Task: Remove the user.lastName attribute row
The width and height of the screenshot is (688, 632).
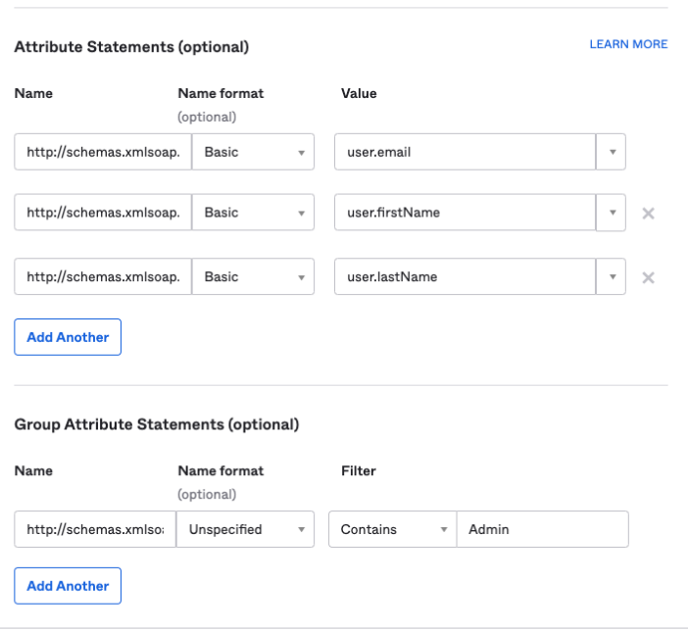Action: click(x=648, y=278)
